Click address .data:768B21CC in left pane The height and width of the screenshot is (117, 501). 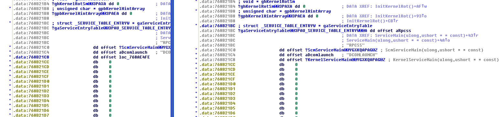point(31,62)
